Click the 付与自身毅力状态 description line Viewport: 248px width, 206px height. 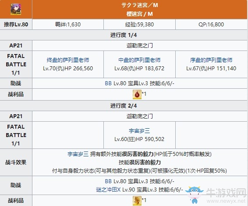[139, 171]
